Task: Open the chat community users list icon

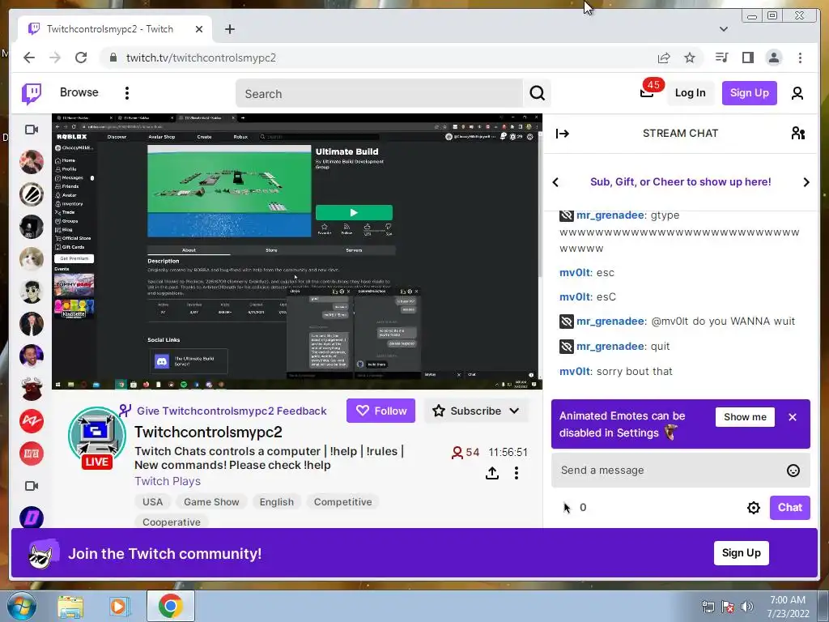Action: click(797, 134)
